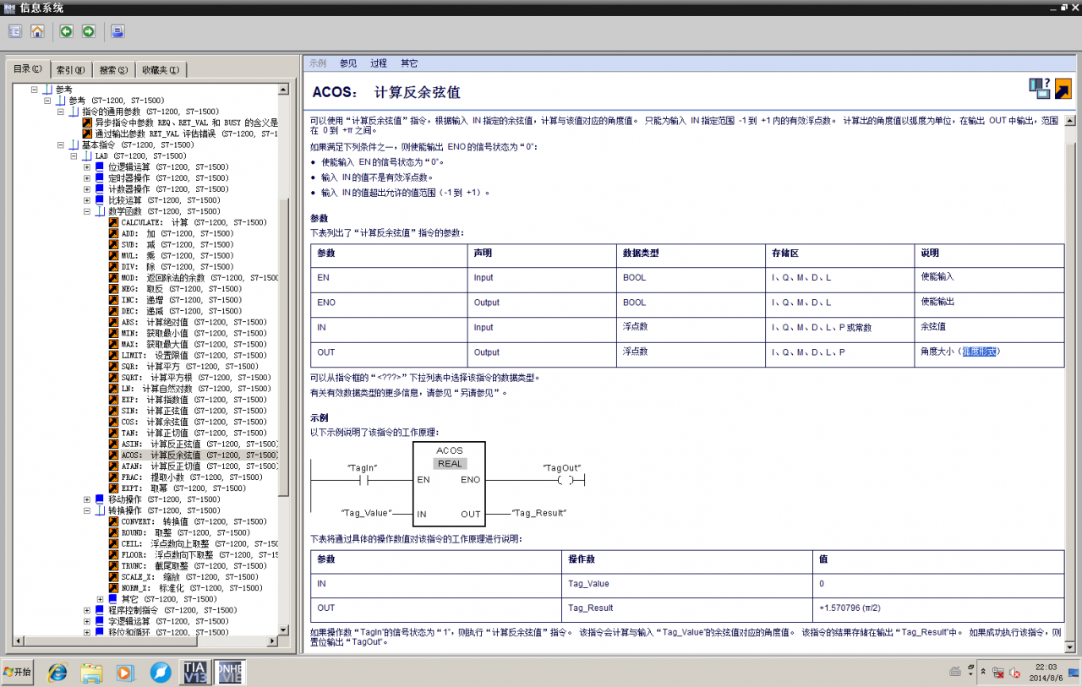Image resolution: width=1082 pixels, height=687 pixels.
Task: Expand the 位逻辑运算 tree node
Action: click(87, 166)
